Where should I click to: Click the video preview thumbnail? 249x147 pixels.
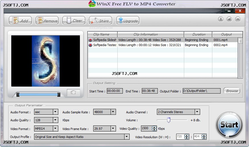tap(45, 61)
